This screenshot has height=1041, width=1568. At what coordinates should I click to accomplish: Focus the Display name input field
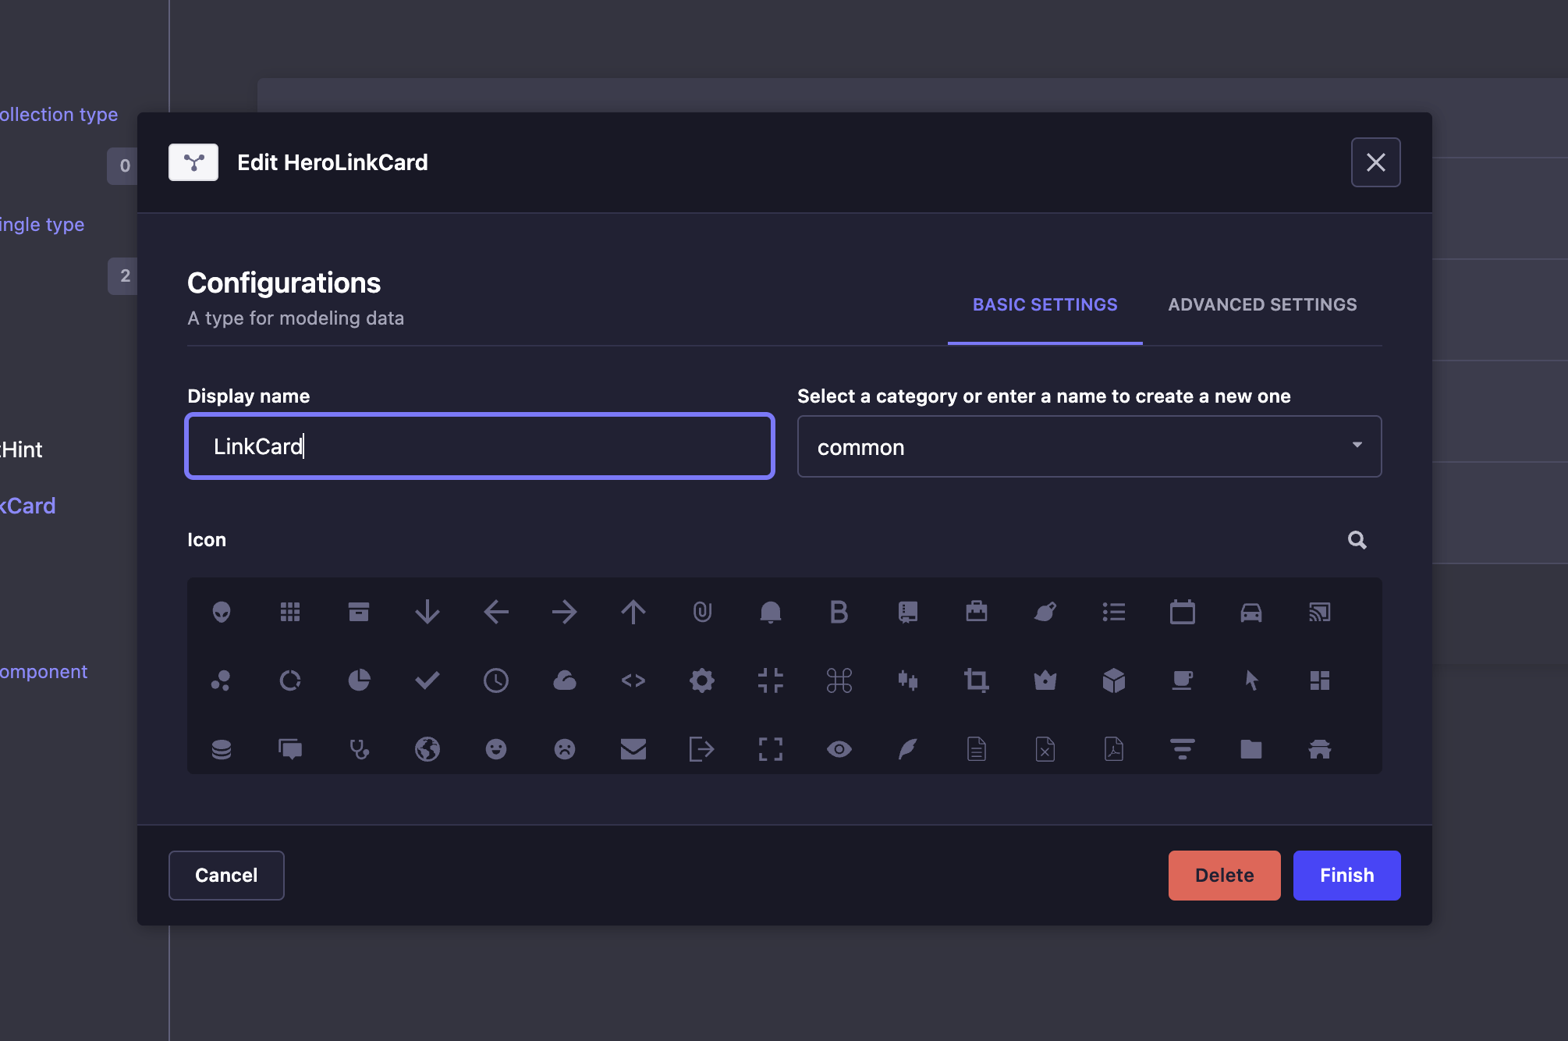pos(480,446)
